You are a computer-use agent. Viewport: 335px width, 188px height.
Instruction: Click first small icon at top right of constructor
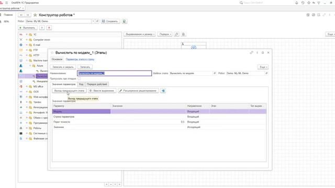pos(308,15)
